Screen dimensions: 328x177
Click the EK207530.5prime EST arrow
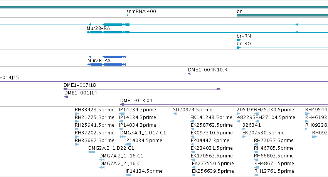pyautogui.click(x=244, y=137)
